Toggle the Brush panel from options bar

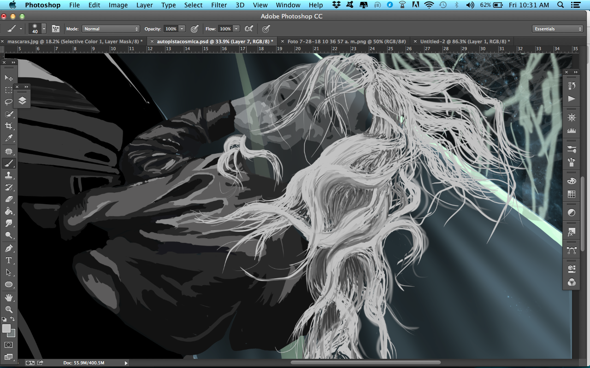coord(55,29)
